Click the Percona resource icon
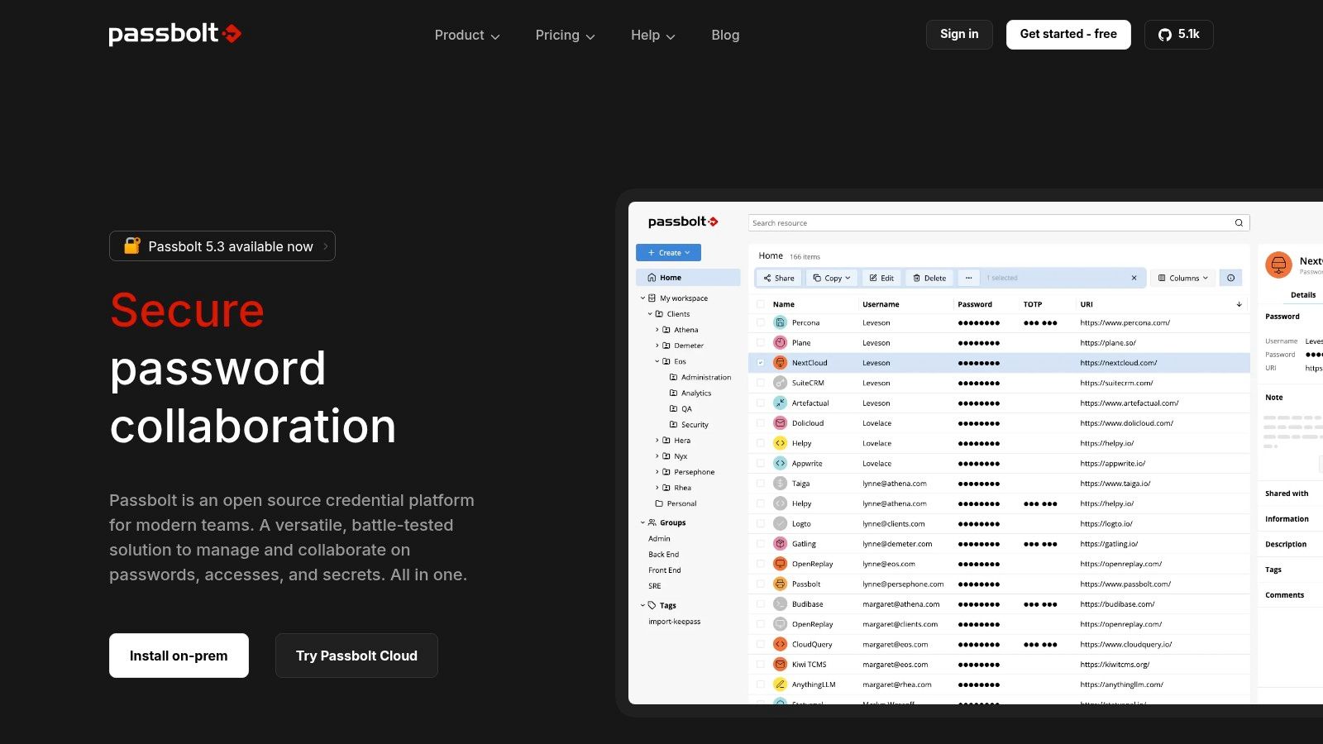1323x744 pixels. click(x=780, y=323)
